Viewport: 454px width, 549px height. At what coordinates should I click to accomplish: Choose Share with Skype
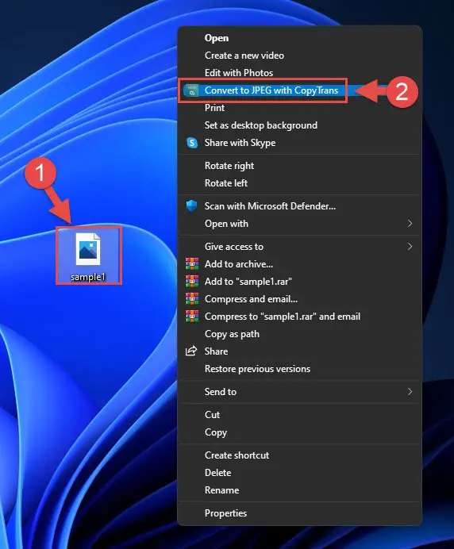(x=299, y=143)
